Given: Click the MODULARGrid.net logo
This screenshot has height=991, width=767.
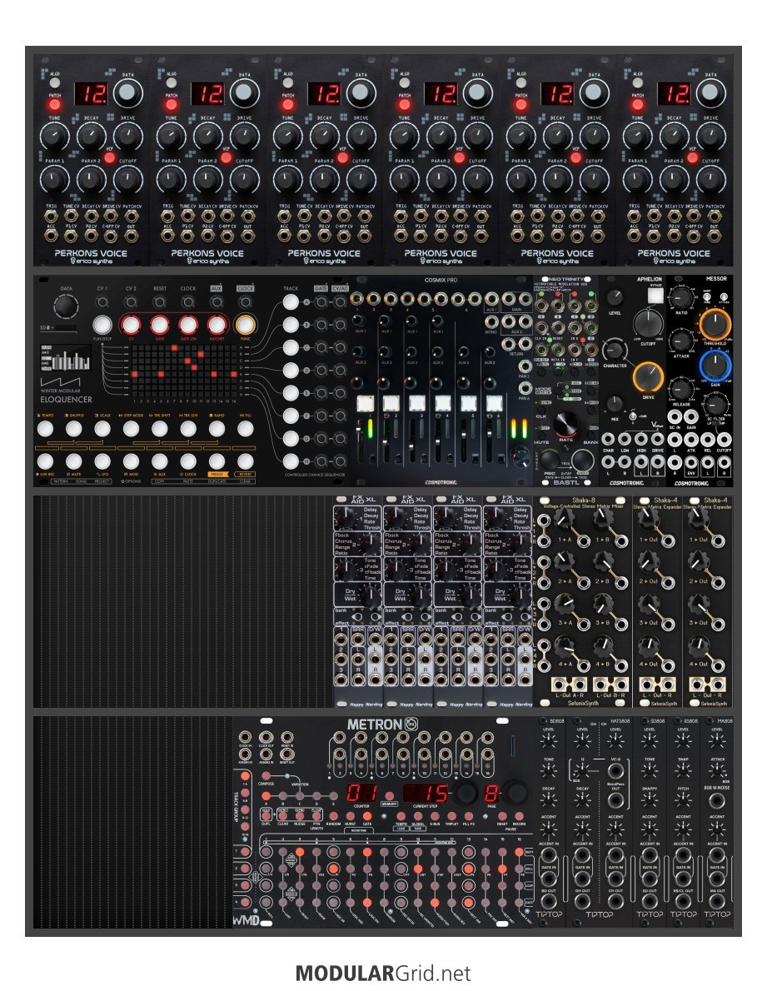Looking at the screenshot, I should pyautogui.click(x=383, y=974).
